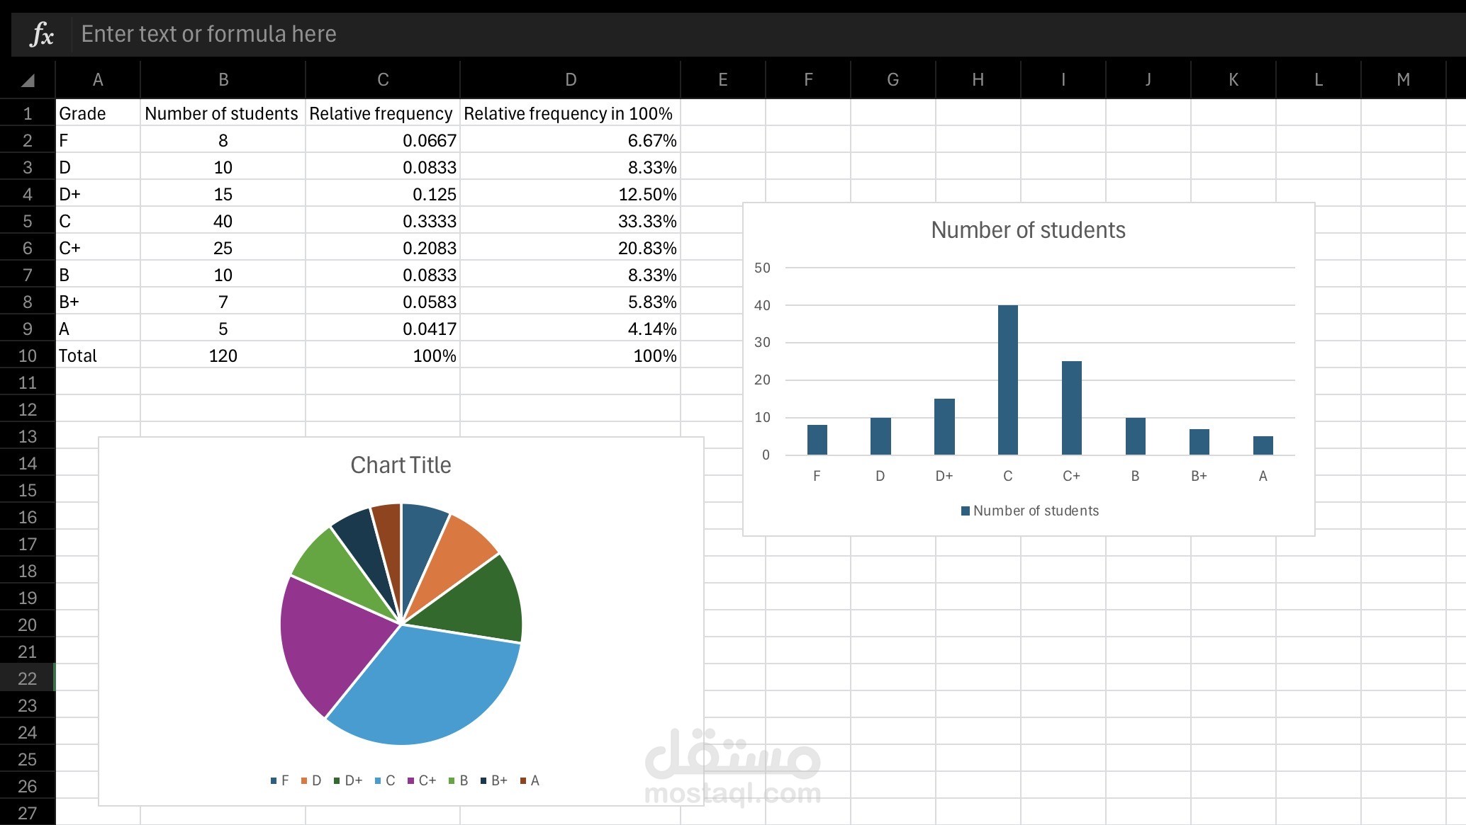Click the cell with value 25
This screenshot has height=825, width=1466.
click(223, 248)
